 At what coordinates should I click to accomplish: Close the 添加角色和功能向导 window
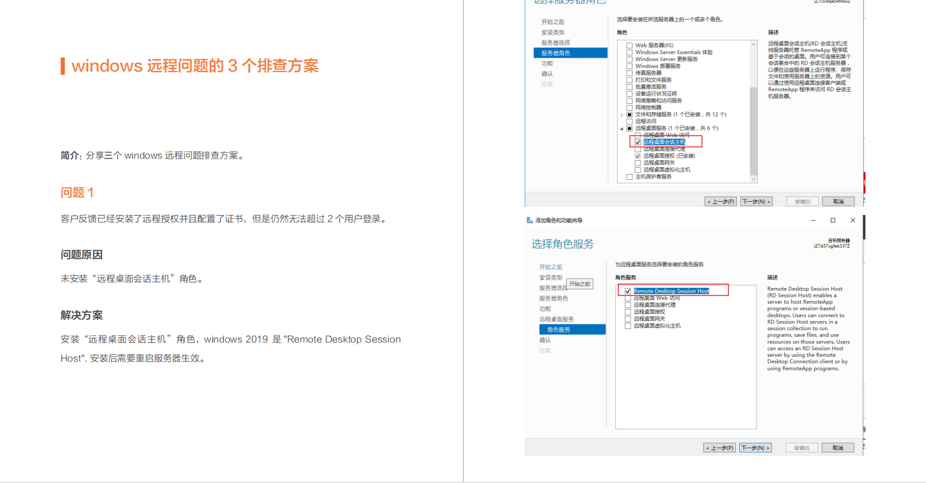(x=853, y=220)
